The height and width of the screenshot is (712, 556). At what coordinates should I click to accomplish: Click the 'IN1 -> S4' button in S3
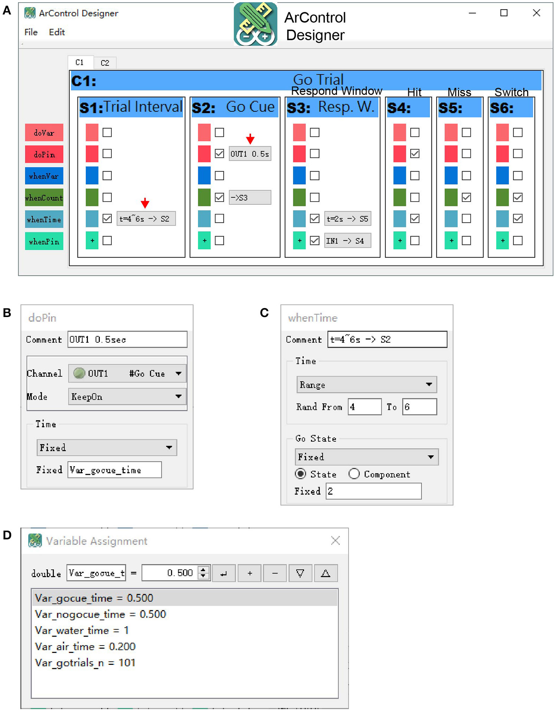coord(347,241)
